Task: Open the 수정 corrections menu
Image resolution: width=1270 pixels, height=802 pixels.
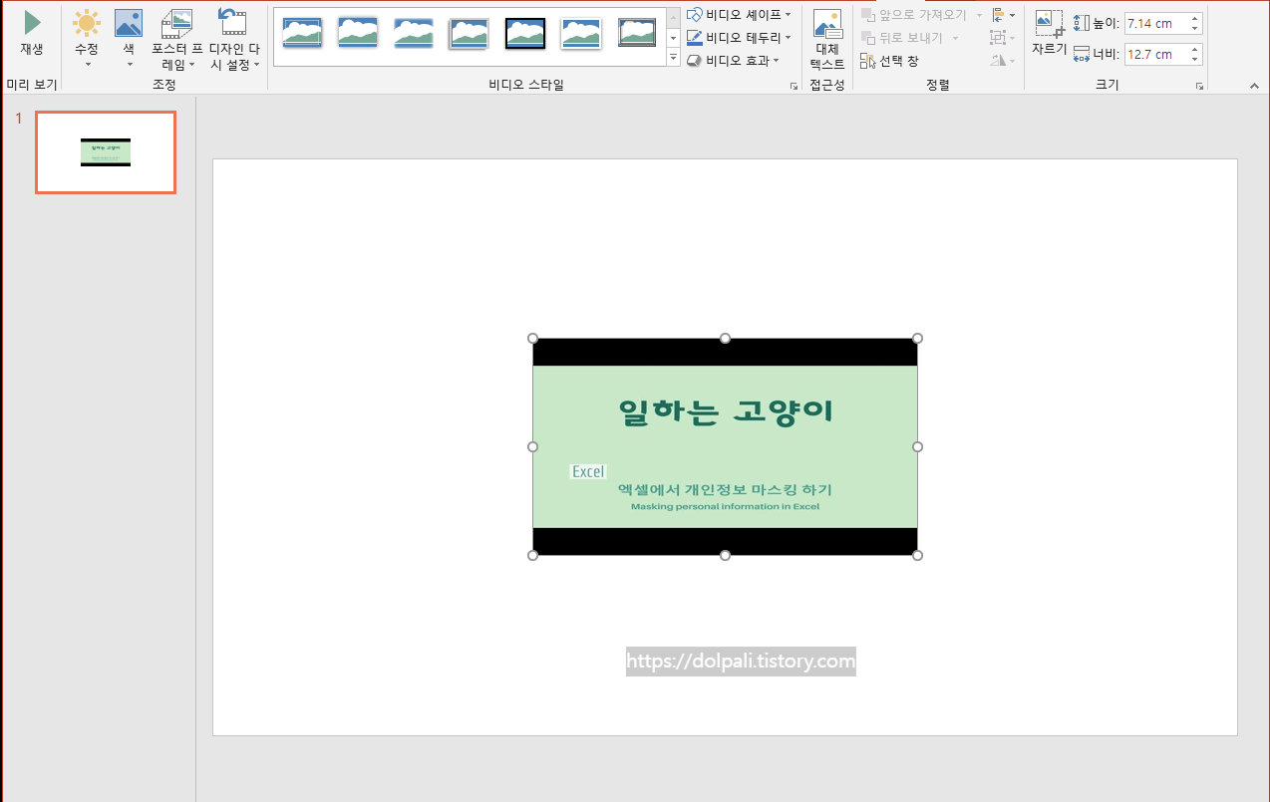Action: tap(87, 38)
